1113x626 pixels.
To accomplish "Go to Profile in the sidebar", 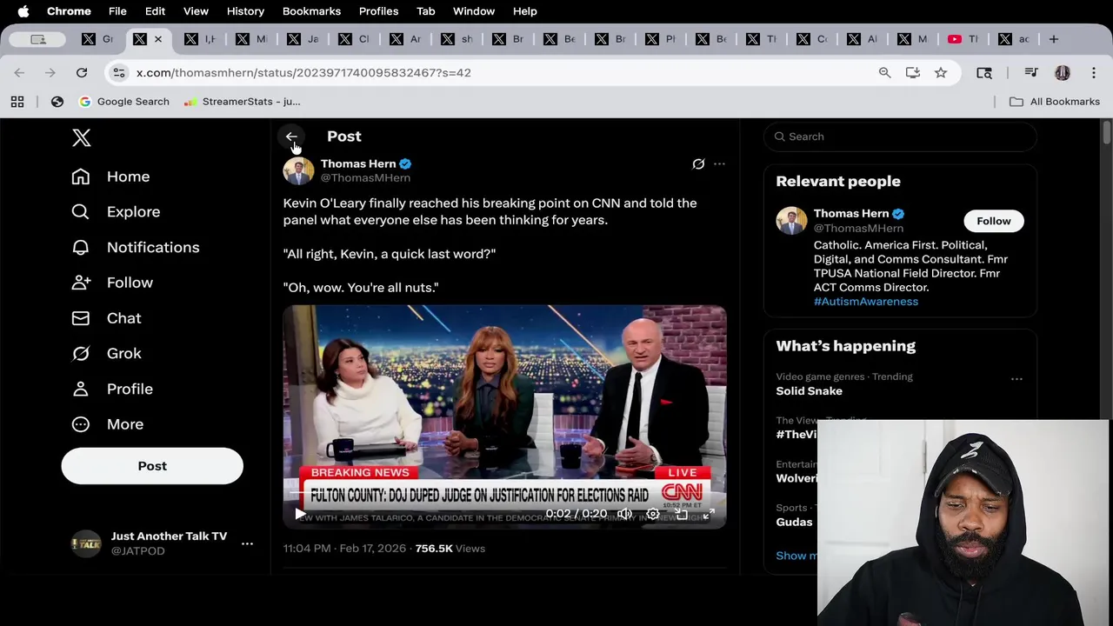I will click(112, 389).
